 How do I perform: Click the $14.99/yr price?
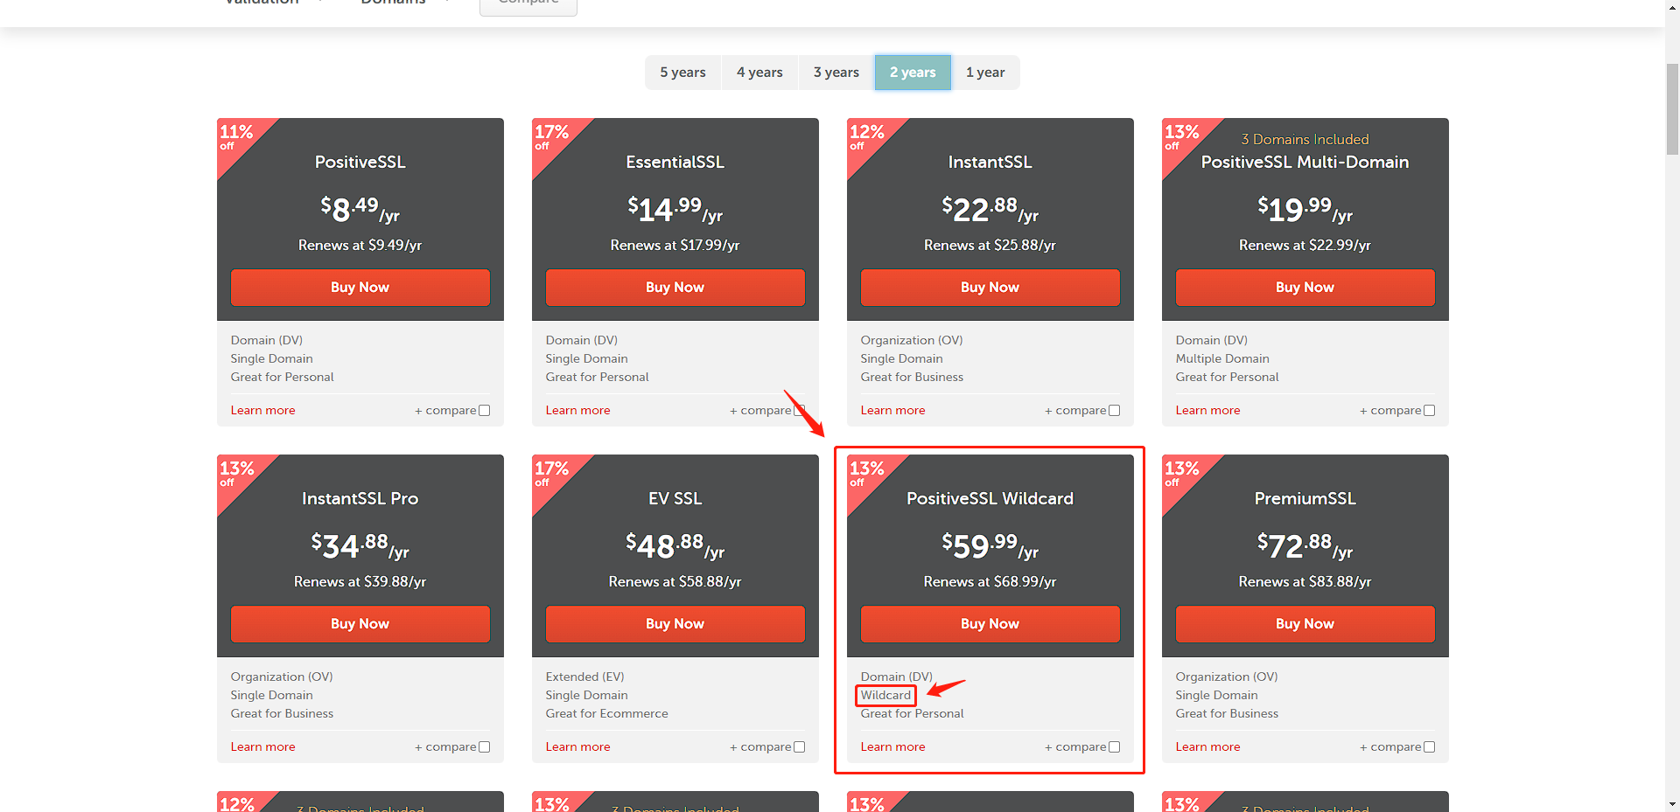tap(675, 210)
